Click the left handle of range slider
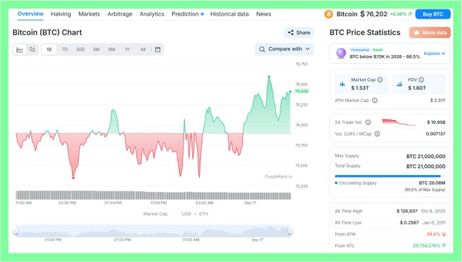The width and height of the screenshot is (462, 262). coord(16,231)
